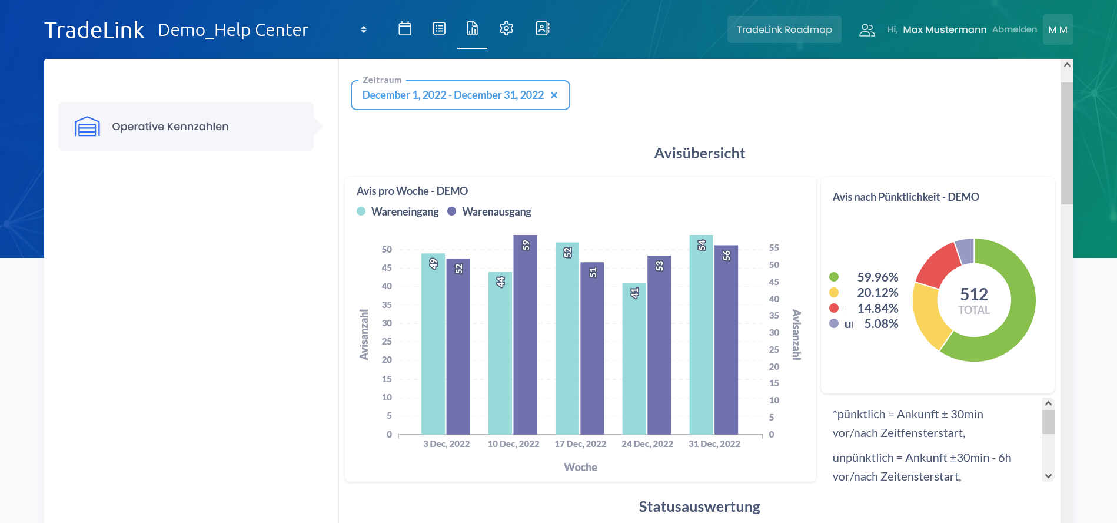Open the list view icon in header
The height and width of the screenshot is (523, 1117).
pyautogui.click(x=439, y=29)
